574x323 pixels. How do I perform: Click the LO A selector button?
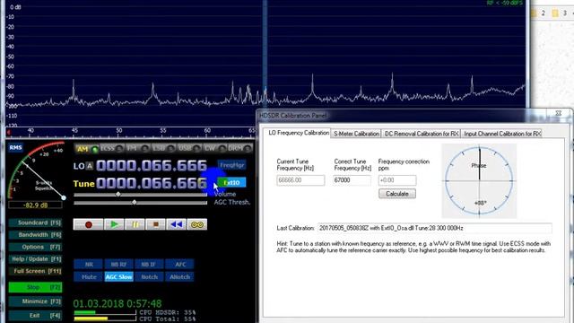[90, 166]
